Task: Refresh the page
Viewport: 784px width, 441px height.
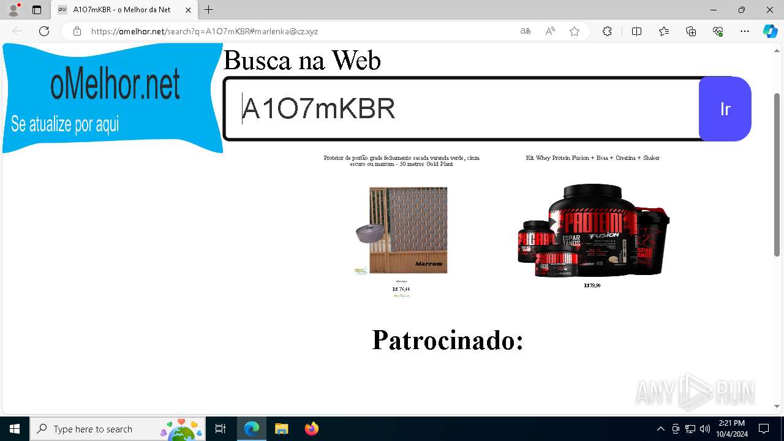Action: 44,31
